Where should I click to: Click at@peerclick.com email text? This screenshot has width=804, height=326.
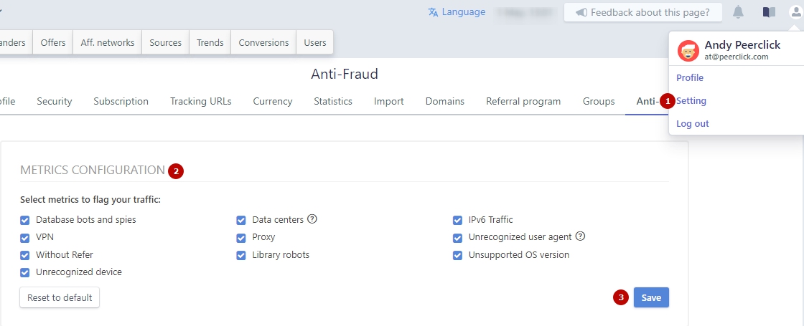tap(737, 57)
